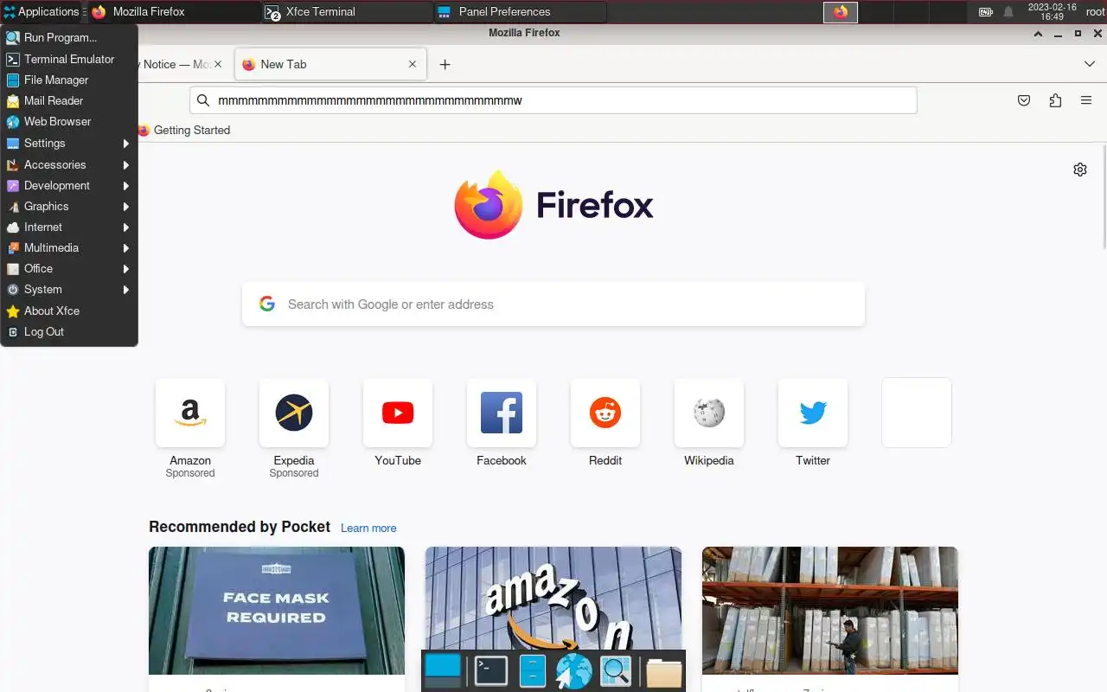Open the Facebook shortcut tile
This screenshot has height=692, width=1107.
coord(502,413)
